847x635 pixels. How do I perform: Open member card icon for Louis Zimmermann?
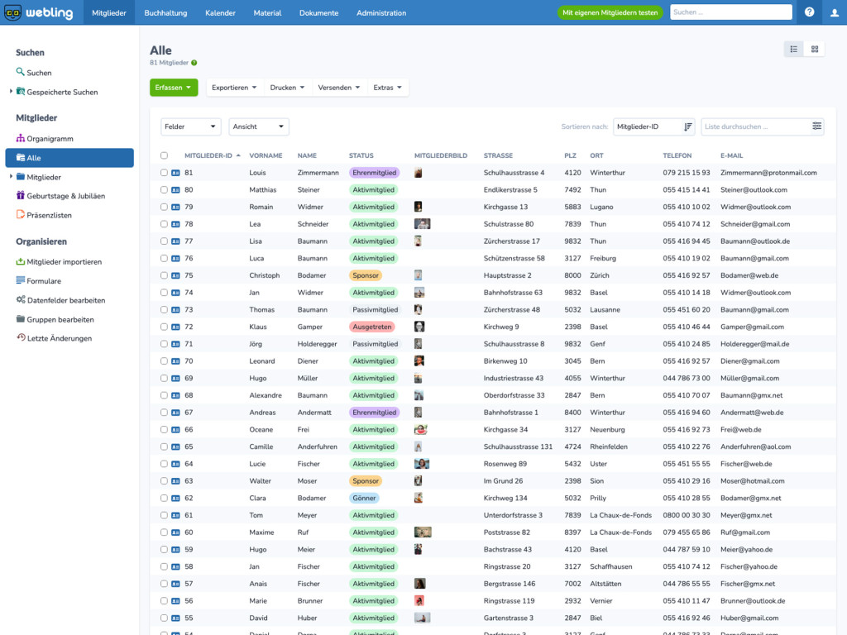[x=175, y=173]
